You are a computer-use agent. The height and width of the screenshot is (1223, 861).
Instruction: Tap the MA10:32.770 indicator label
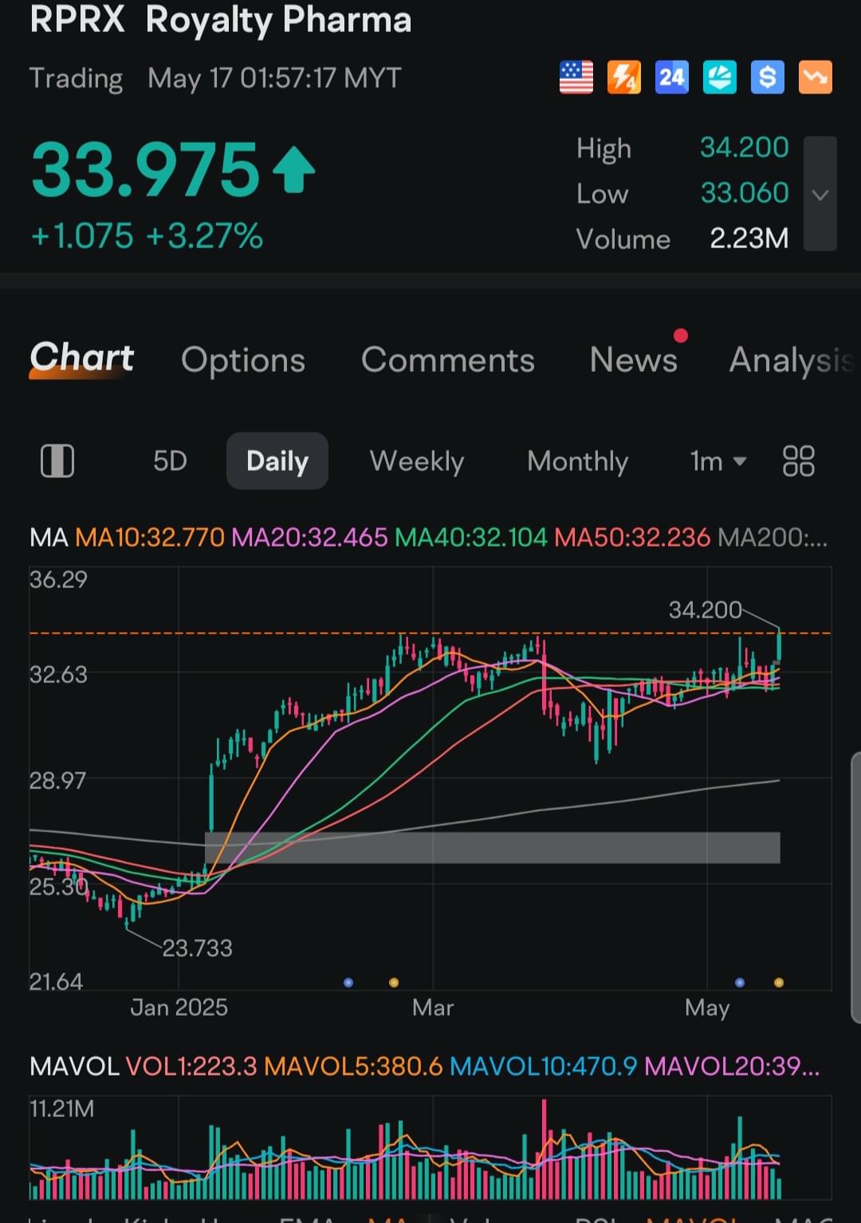click(x=150, y=538)
